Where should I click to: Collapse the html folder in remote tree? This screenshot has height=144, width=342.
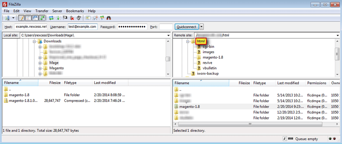click(x=188, y=41)
